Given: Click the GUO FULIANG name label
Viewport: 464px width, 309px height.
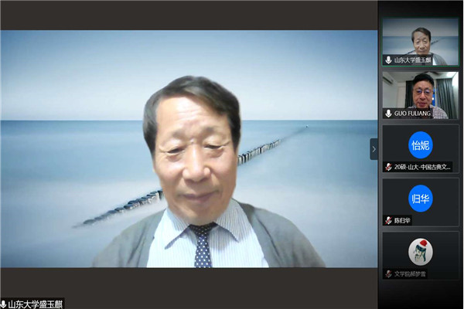Looking at the screenshot, I should [x=415, y=114].
